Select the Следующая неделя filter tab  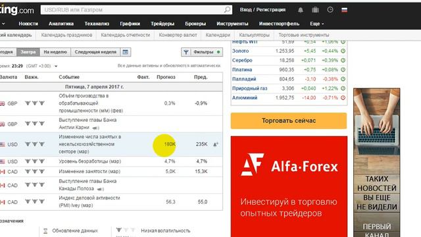(x=95, y=52)
